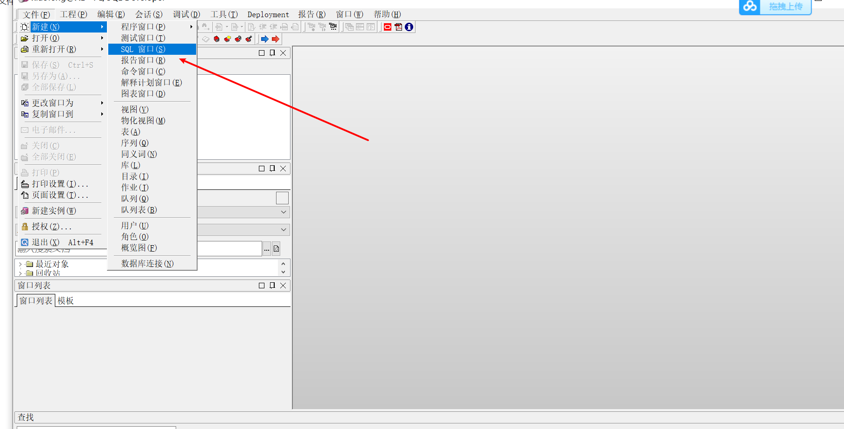The width and height of the screenshot is (844, 429).
Task: Click the page-with-left-arrow toolbar icon
Action: click(218, 27)
